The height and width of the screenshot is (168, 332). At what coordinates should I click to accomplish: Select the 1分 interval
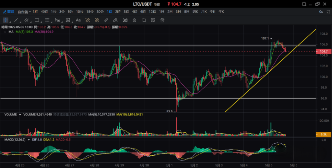53,12
